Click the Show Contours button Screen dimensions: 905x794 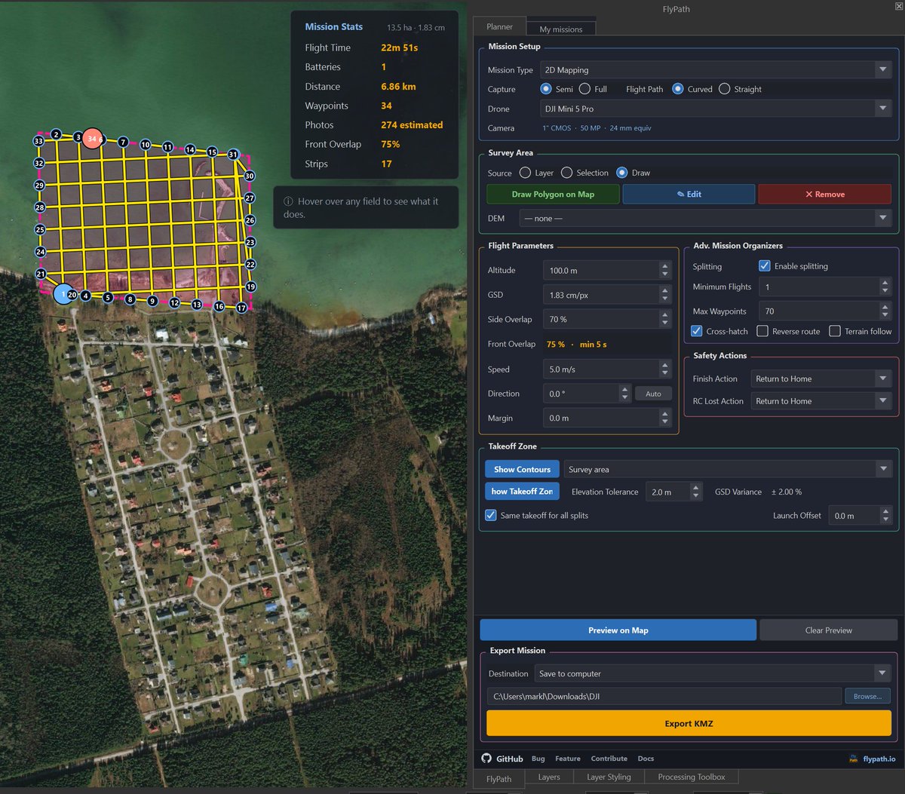point(522,469)
